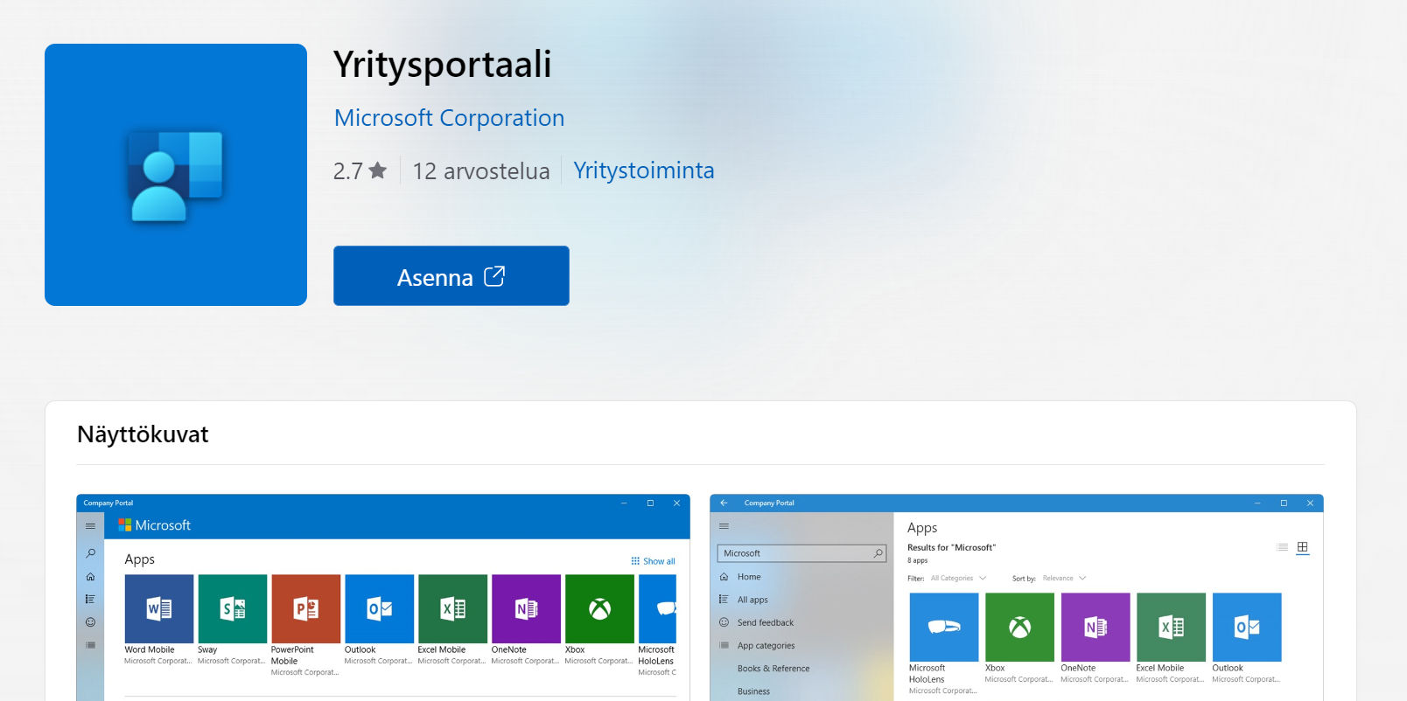Click Microsoft HoloLens tile in second screenshot
This screenshot has width=1407, height=701.
(x=944, y=627)
